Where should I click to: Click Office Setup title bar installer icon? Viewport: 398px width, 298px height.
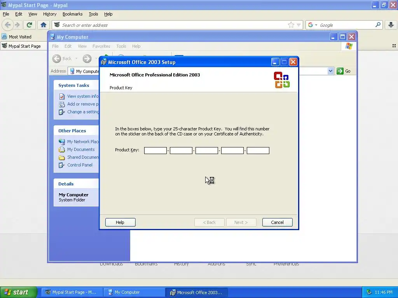click(x=103, y=62)
